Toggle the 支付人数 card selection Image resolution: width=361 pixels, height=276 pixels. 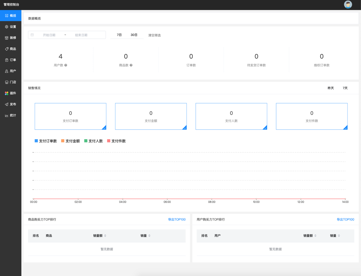coord(231,116)
